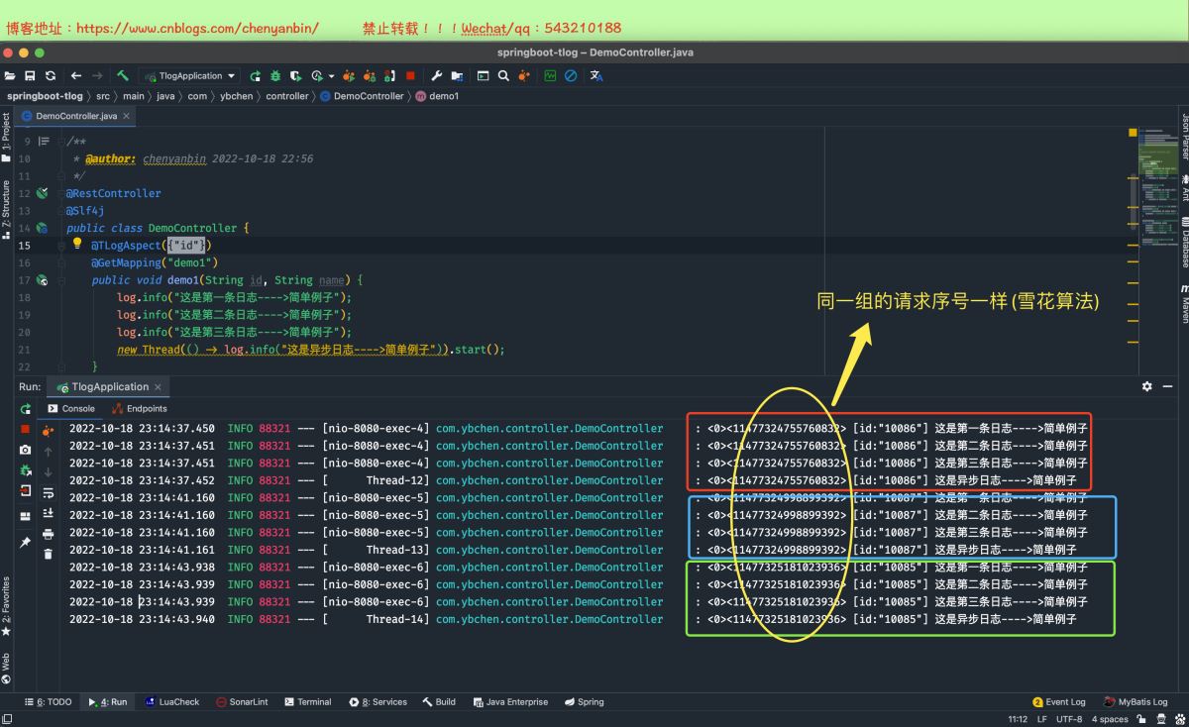The image size is (1189, 727).
Task: Open the LF line separator selector
Action: (1042, 719)
